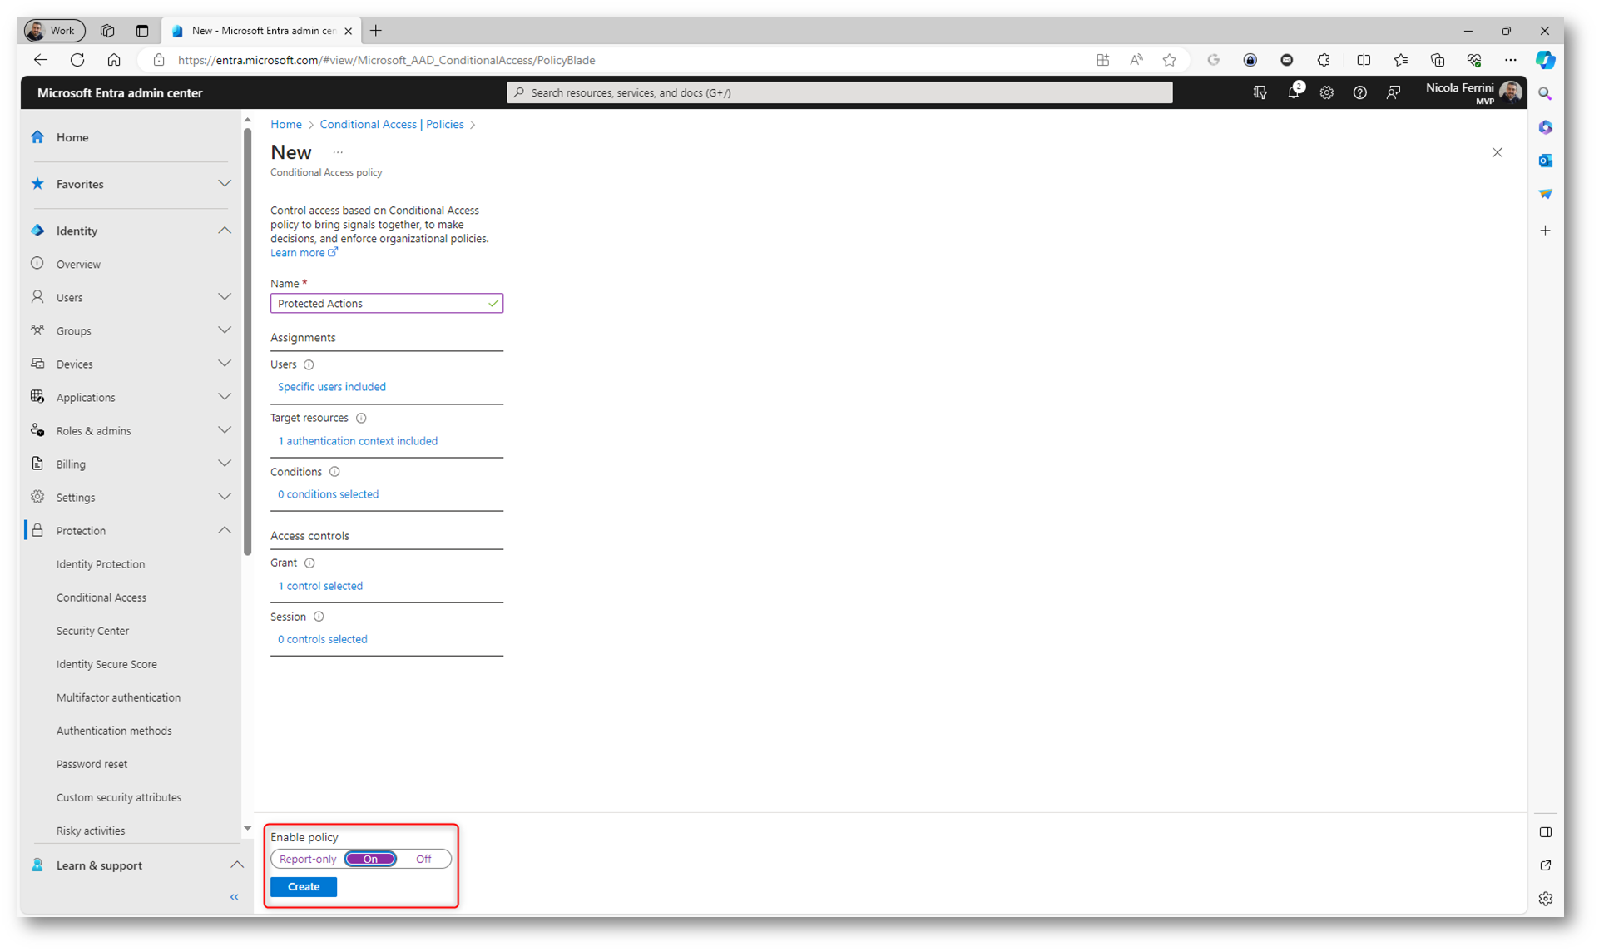Collapse the Protection section chevron
The width and height of the screenshot is (1599, 952).
(x=224, y=530)
